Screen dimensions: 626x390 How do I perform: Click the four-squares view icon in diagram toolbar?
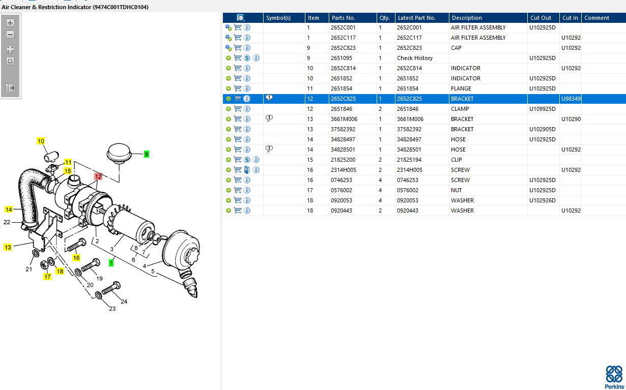click(10, 49)
